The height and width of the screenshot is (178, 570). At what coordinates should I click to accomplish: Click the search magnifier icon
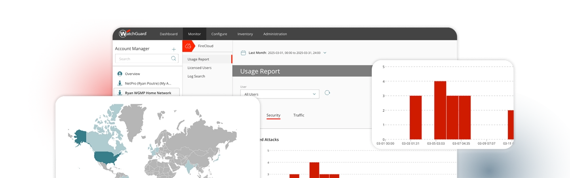(x=173, y=59)
